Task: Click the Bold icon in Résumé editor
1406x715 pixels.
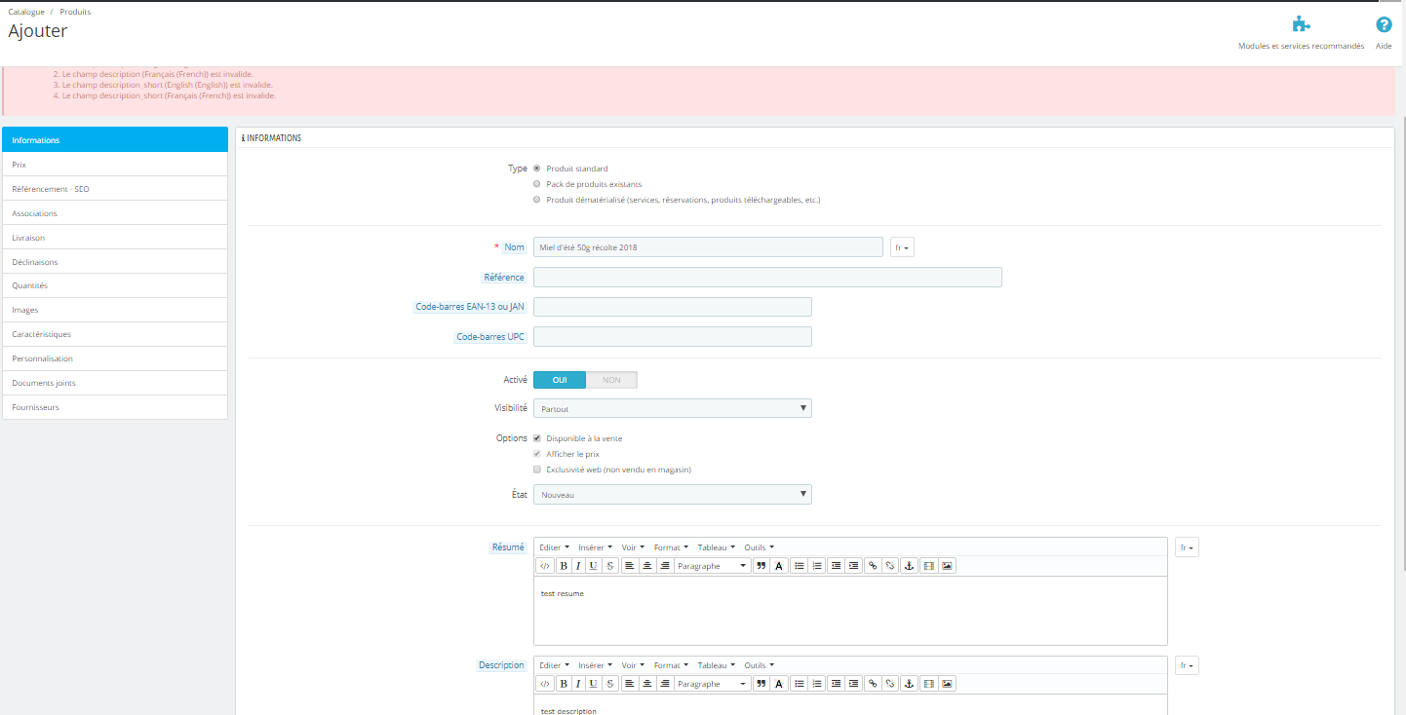Action: point(564,566)
